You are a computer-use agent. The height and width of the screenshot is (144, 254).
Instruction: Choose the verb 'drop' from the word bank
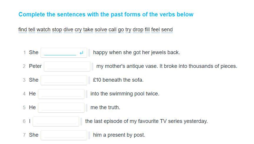tap(138, 30)
